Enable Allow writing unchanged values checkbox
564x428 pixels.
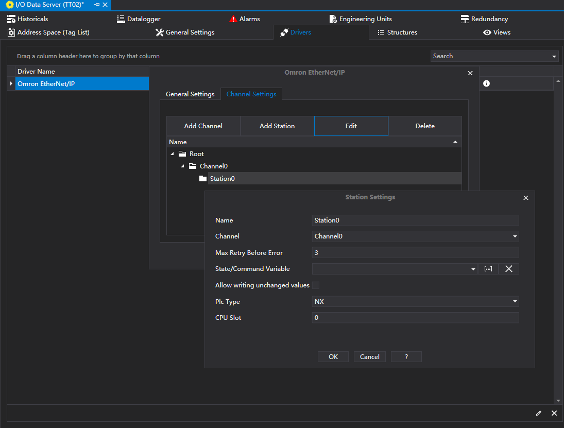click(316, 285)
